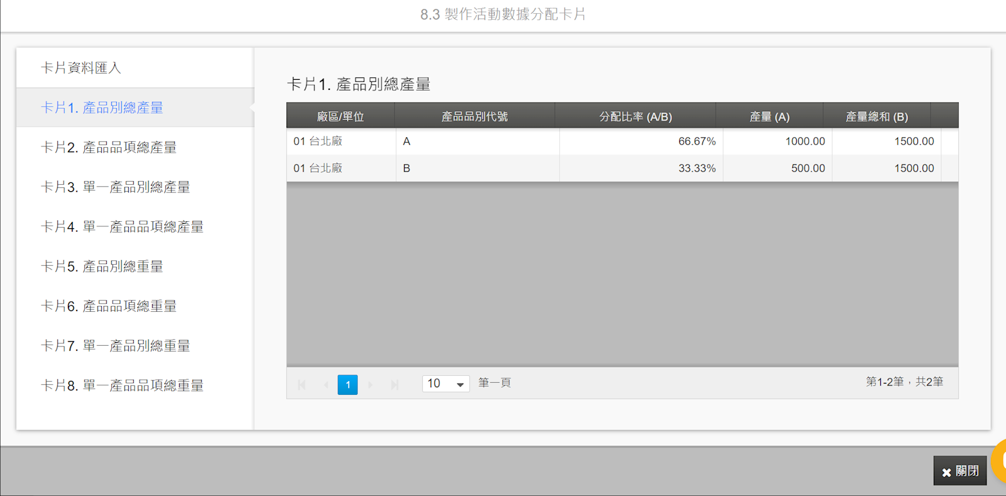Select 卡片5. 產品別總重量 in sidebar
The image size is (1006, 496).
click(135, 266)
